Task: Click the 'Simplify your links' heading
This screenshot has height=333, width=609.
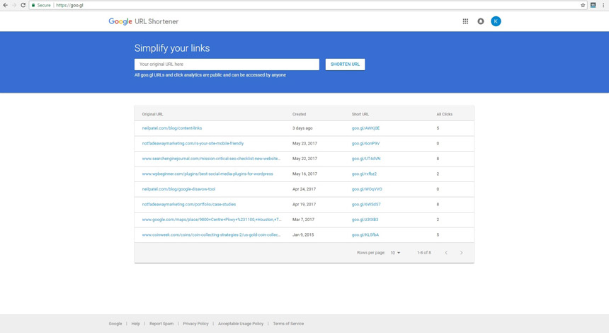Action: 172,48
